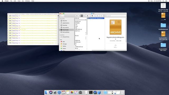Click the ARCHIVE preview thumbnail
The image size is (169, 95).
point(115,27)
